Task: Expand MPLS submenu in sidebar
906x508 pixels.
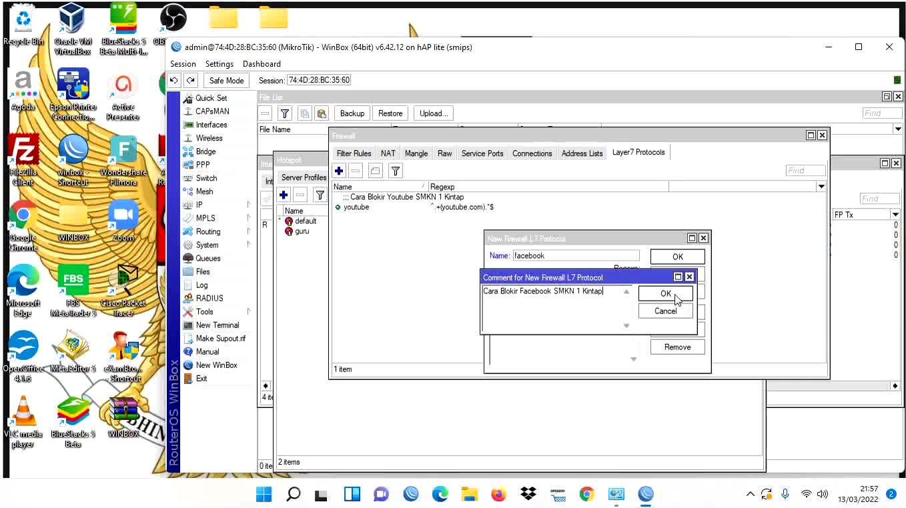Action: (248, 218)
